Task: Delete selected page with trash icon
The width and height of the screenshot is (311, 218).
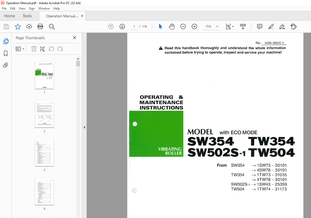Action: (x=34, y=49)
